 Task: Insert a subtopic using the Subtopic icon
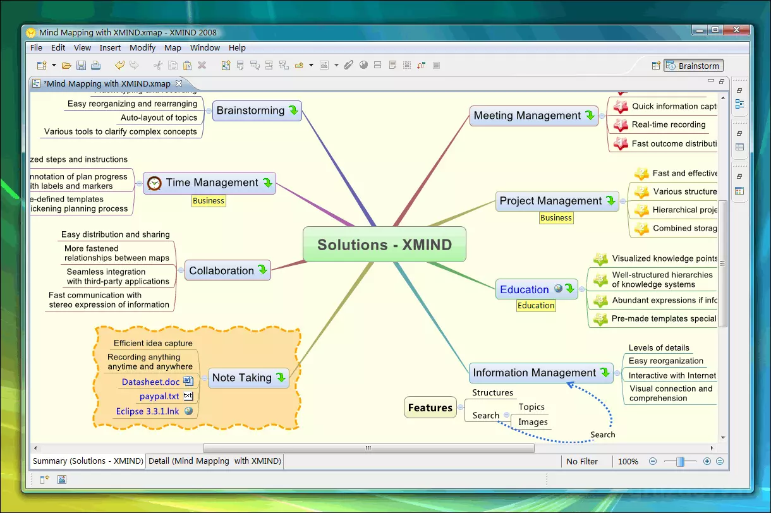point(255,65)
